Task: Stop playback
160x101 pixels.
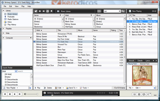Action: 14,94
